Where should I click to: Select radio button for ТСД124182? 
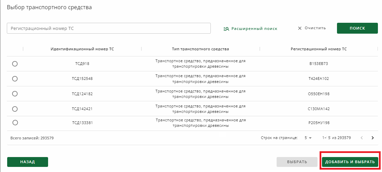[15, 94]
